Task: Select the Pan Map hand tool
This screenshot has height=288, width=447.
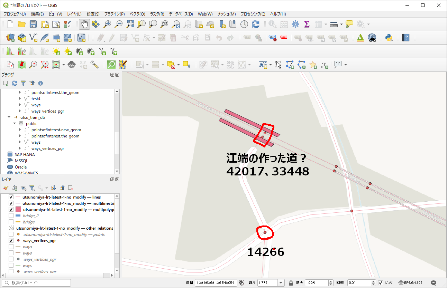Action: click(x=84, y=24)
